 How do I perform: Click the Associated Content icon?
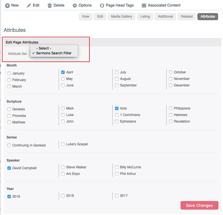click(144, 5)
